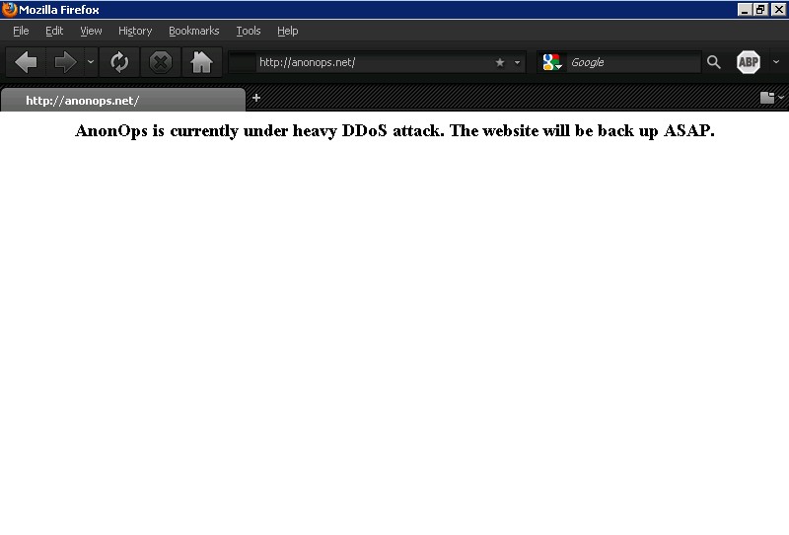Go forward with the Forward arrow
The height and width of the screenshot is (535, 789).
(65, 62)
